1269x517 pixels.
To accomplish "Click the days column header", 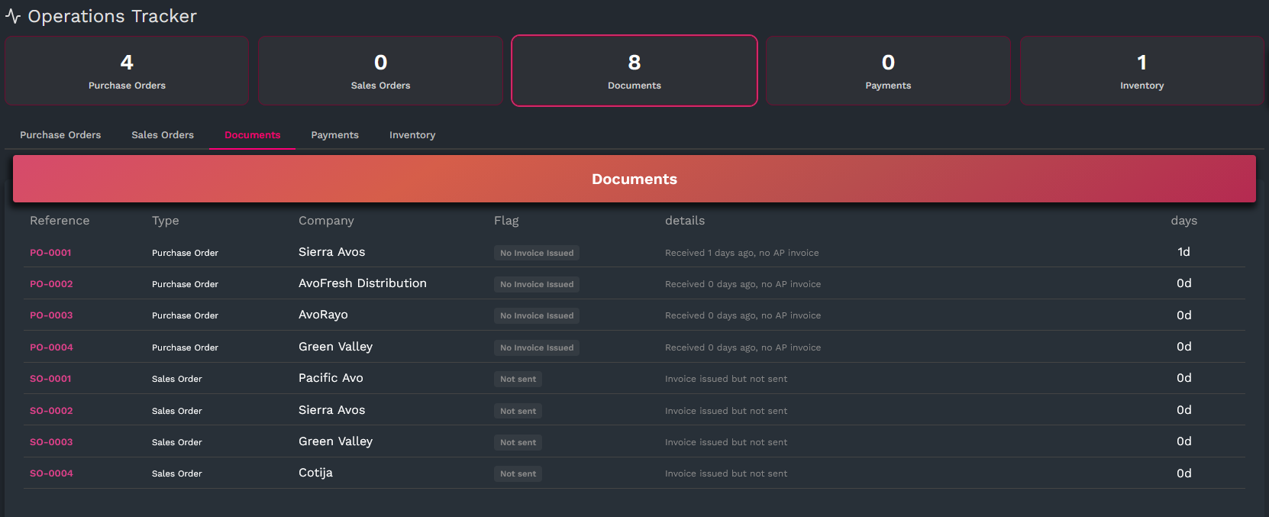I will [1183, 221].
